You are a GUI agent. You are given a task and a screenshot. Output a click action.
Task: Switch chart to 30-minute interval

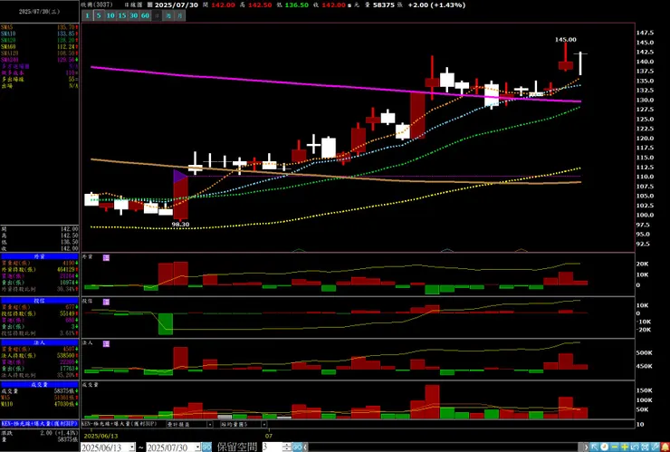(x=134, y=15)
